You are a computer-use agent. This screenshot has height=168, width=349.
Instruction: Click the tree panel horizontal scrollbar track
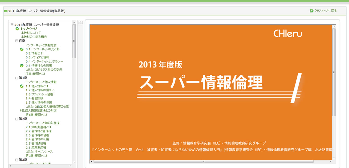[x=41, y=166]
